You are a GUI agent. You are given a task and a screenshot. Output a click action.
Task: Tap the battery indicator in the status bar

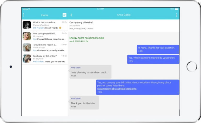pyautogui.click(x=176, y=9)
